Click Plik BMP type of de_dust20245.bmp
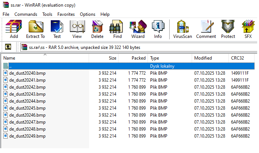Screen dimensions: 259x153 pos(159,108)
